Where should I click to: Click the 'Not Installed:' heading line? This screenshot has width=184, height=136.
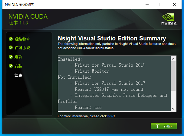(75, 77)
